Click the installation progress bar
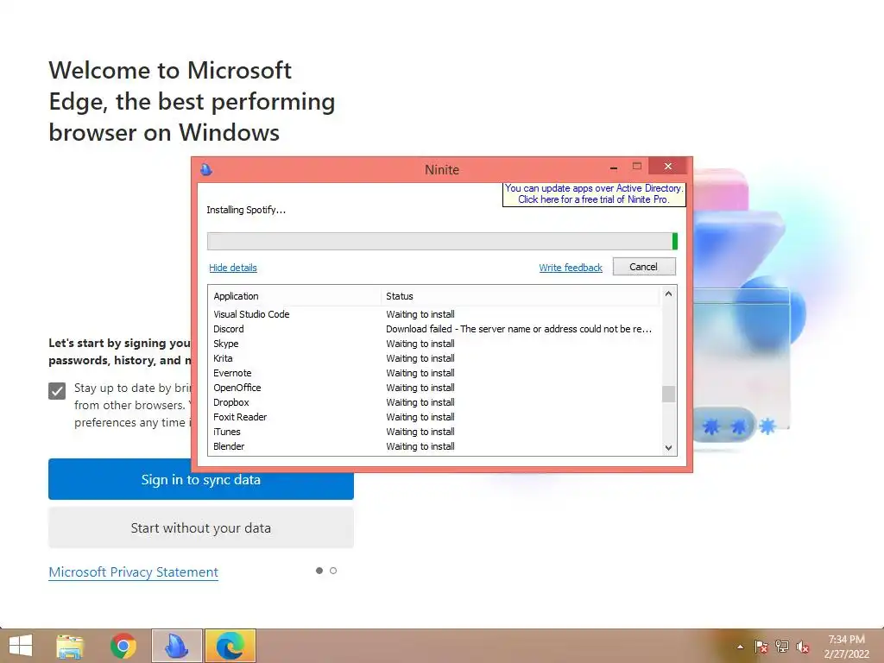 click(x=442, y=241)
